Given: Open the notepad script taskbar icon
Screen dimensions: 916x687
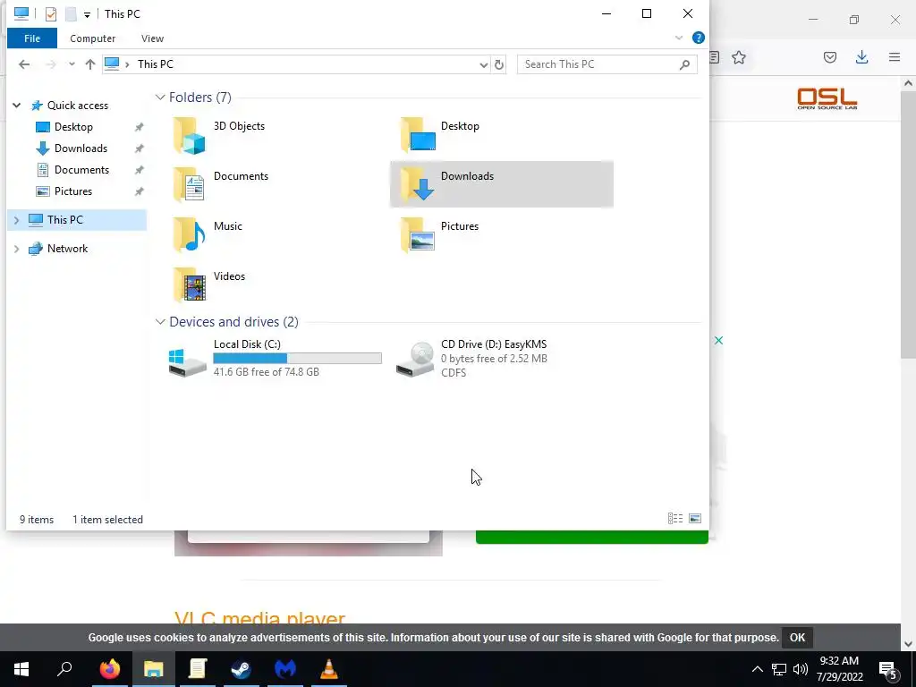Looking at the screenshot, I should 198,669.
